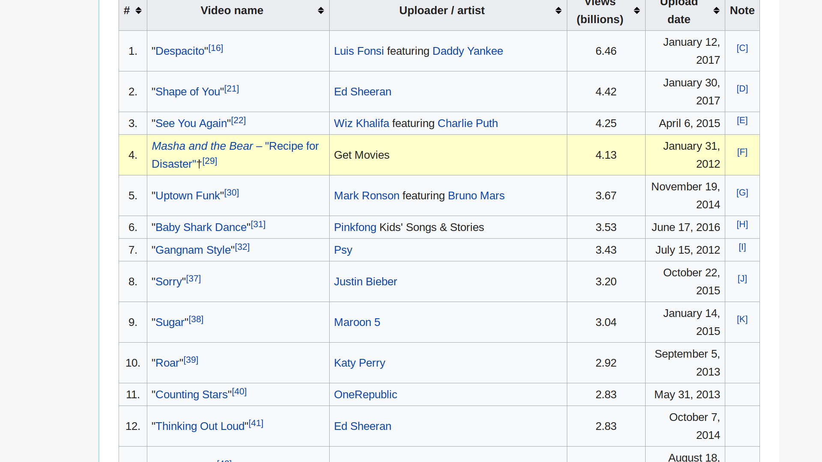
Task: Open citation [22] next to See You Again
Action: [238, 121]
